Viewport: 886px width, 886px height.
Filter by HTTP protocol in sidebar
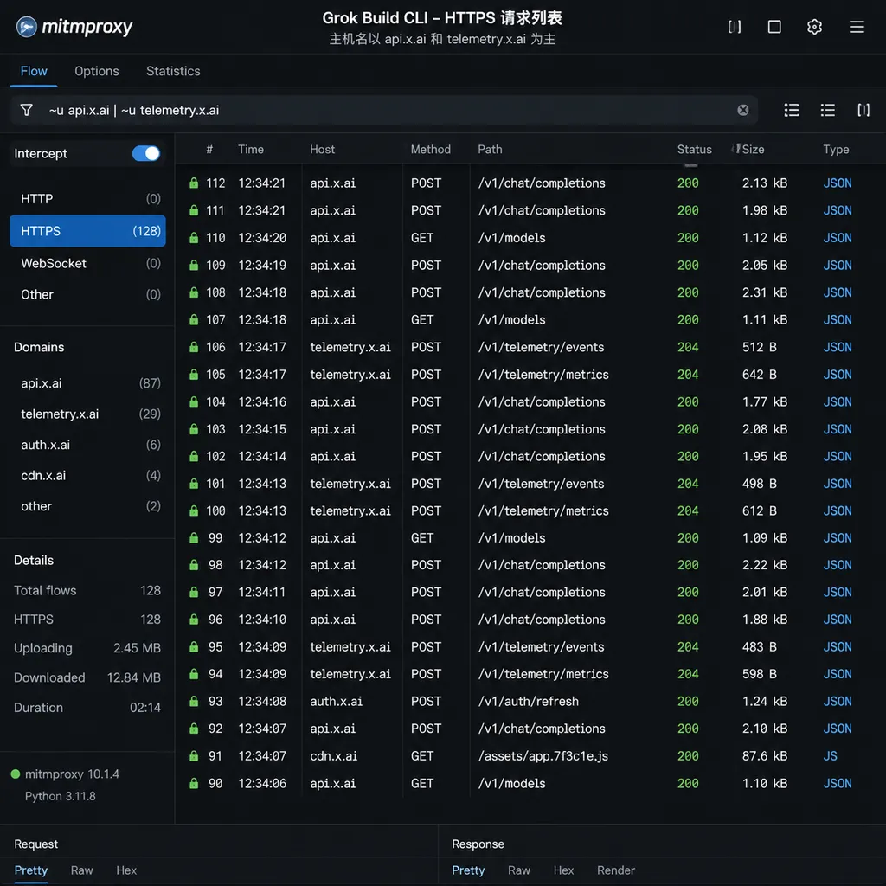point(87,199)
